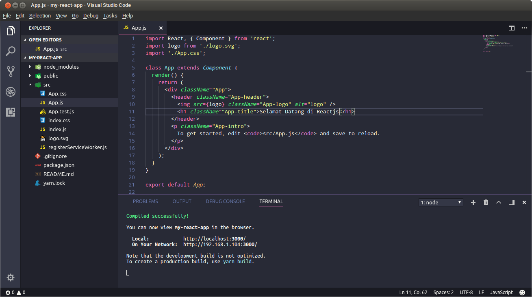Toggle the Explorer sidebar
532x297 pixels.
tap(10, 30)
